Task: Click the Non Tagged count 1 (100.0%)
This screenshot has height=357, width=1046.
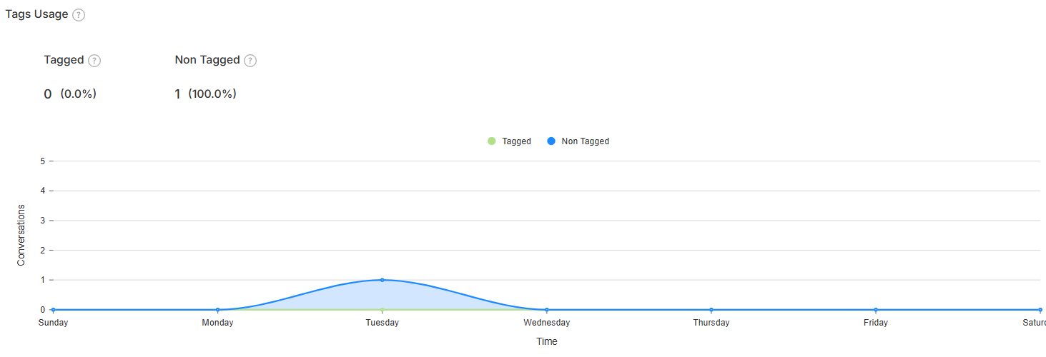Action: (205, 94)
